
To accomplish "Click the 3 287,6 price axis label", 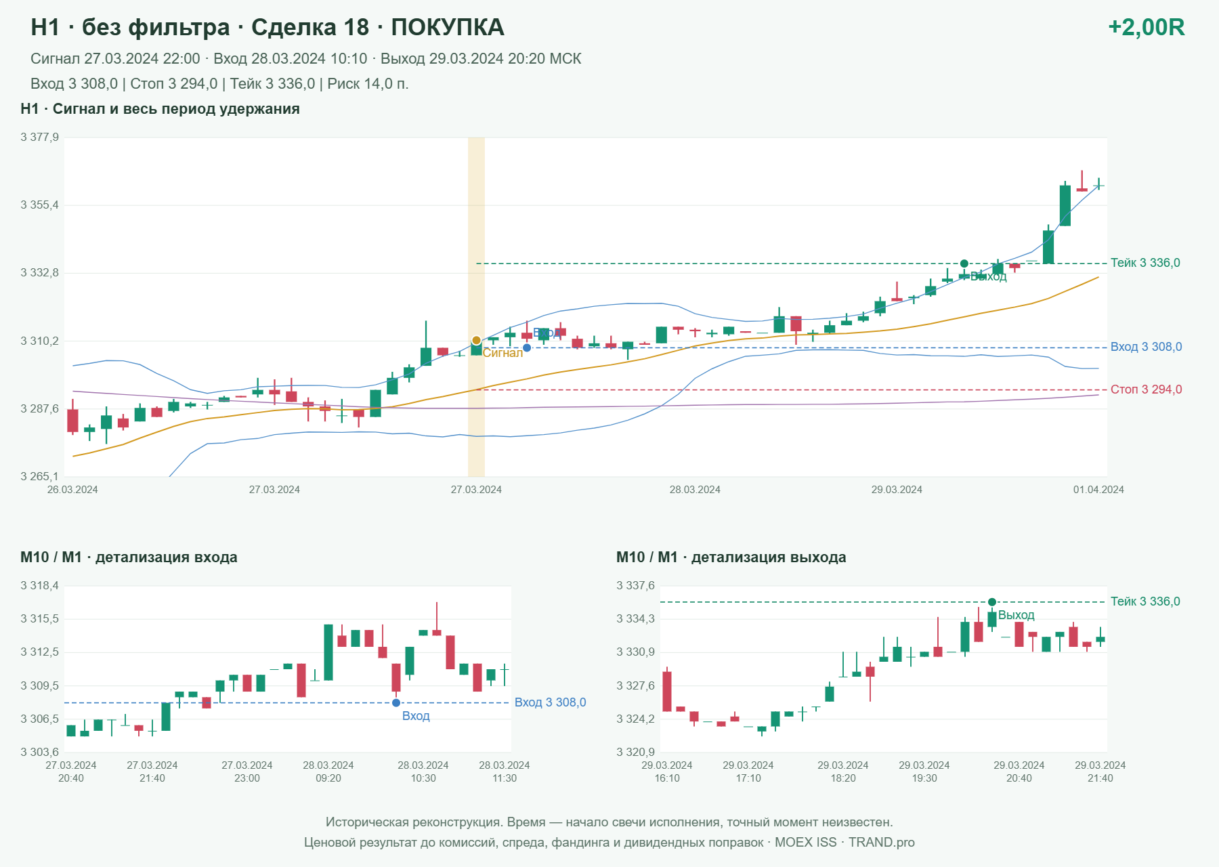I will (39, 408).
